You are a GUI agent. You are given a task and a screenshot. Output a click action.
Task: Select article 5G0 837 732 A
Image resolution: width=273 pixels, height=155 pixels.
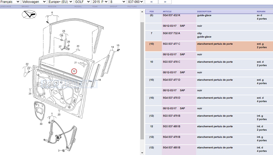click(x=172, y=33)
